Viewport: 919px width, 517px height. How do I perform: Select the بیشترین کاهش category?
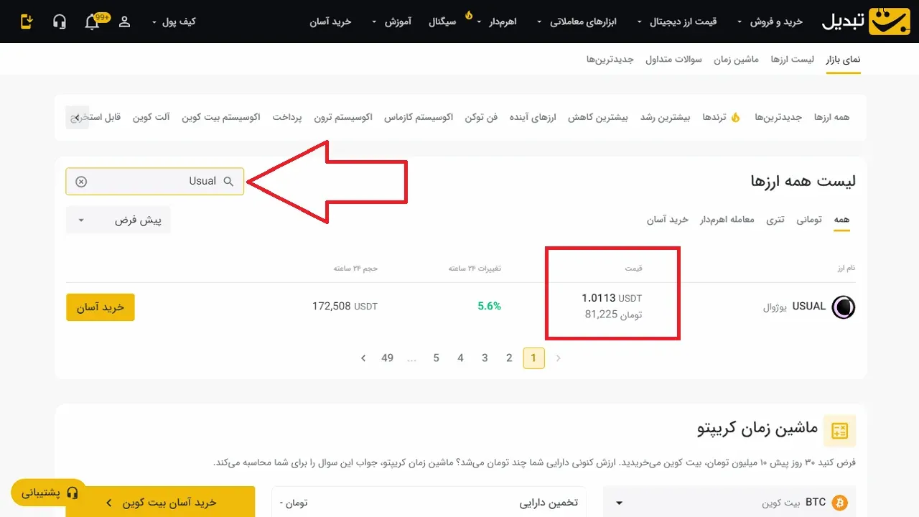coord(597,117)
